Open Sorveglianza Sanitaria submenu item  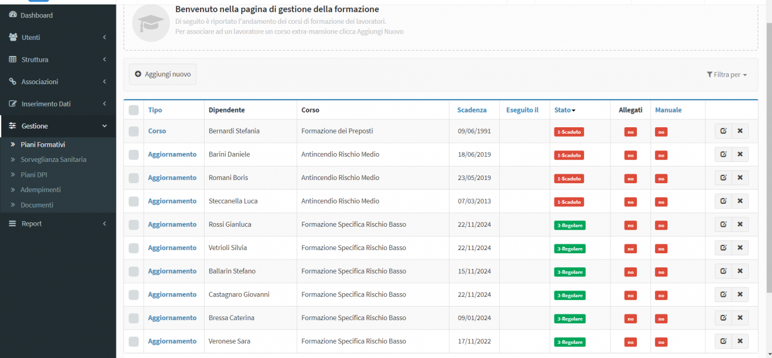[53, 159]
